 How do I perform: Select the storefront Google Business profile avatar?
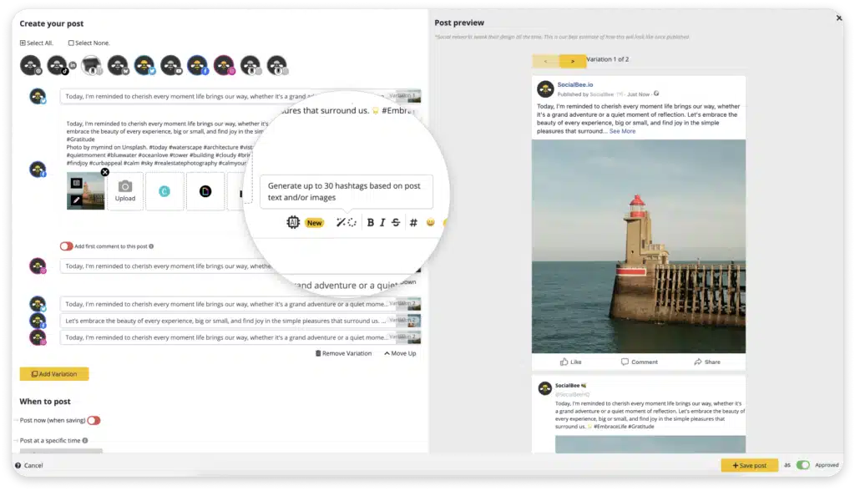(x=92, y=65)
